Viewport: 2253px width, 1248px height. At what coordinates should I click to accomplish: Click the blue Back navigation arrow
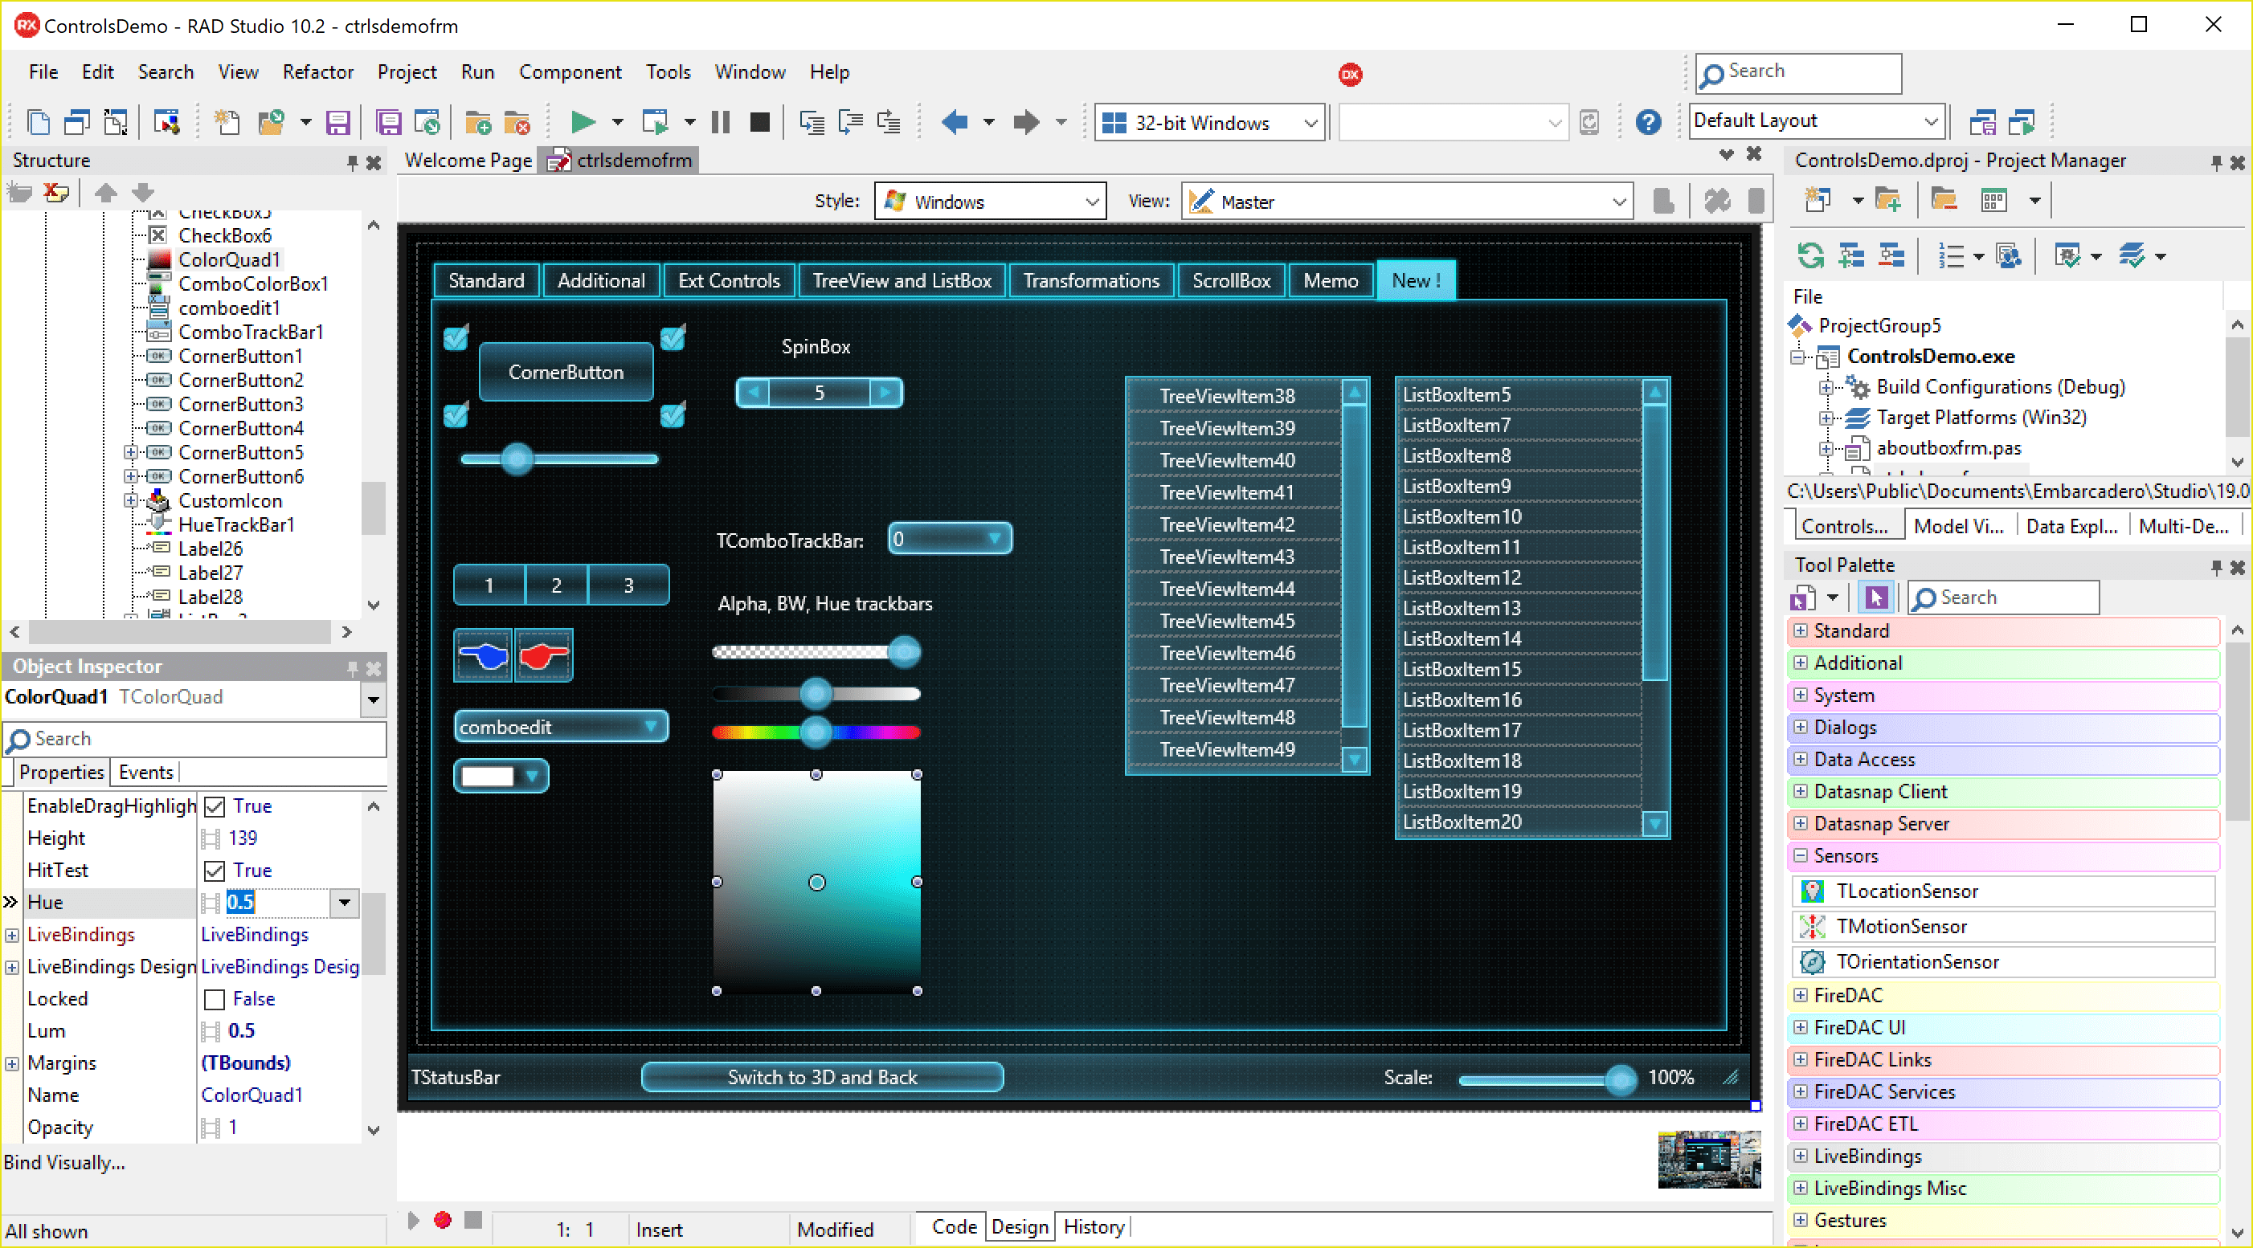coord(955,122)
